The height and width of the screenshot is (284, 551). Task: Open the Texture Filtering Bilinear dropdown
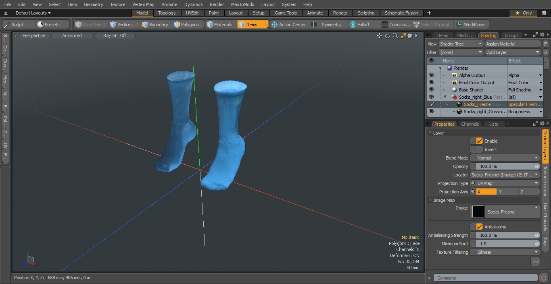507,252
